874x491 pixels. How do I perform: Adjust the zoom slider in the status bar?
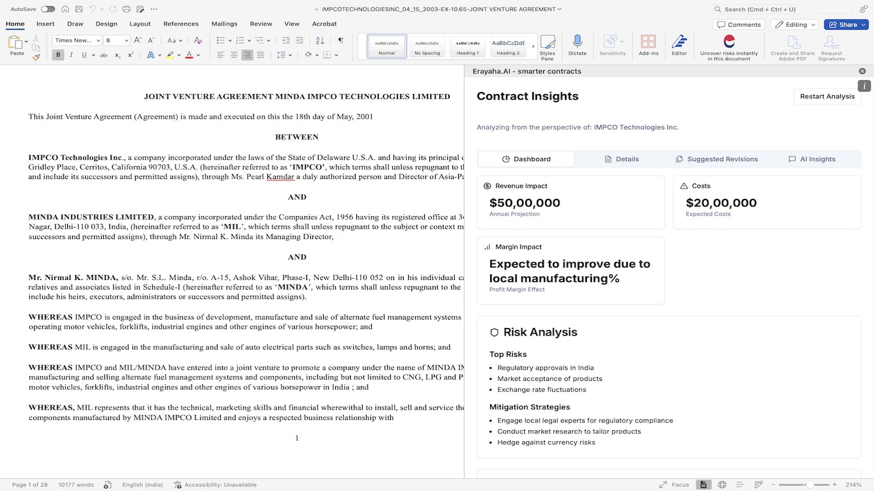(809, 485)
